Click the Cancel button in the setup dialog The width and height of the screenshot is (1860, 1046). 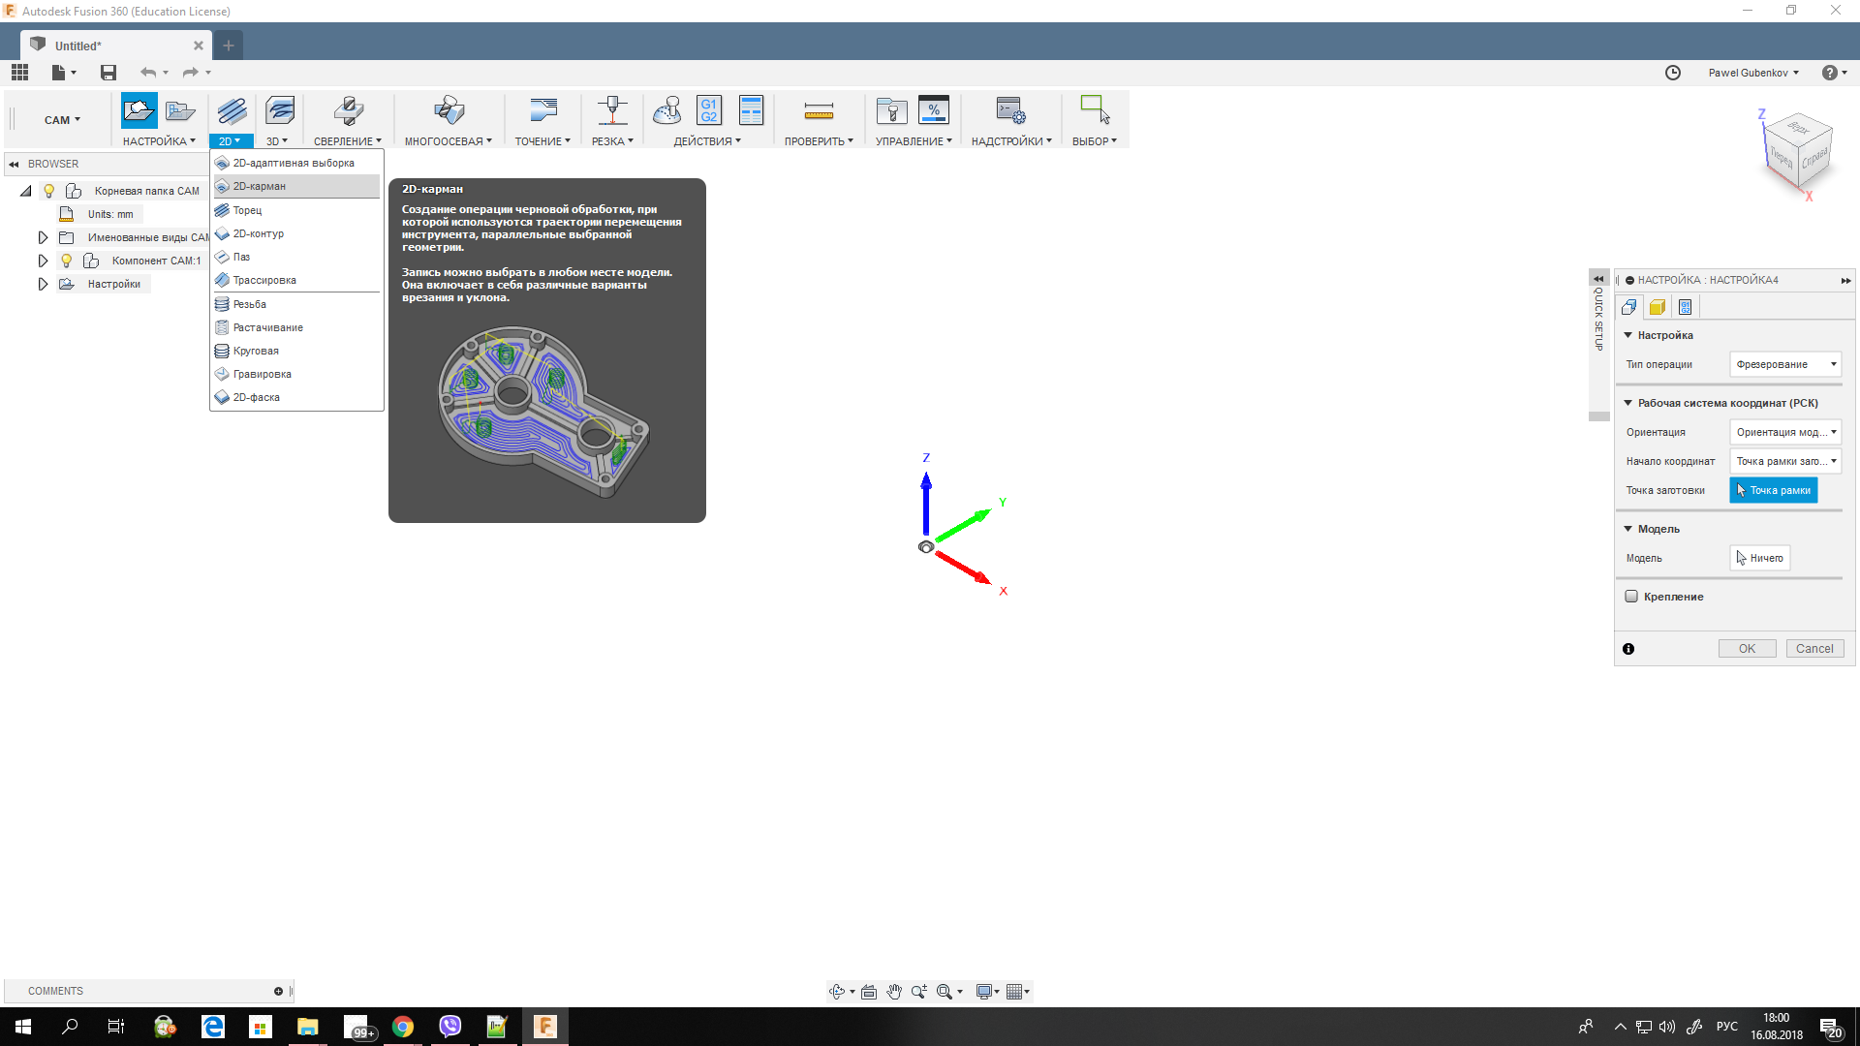[x=1813, y=649]
